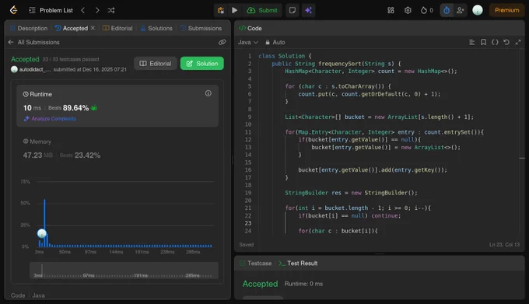Open the Java language dropdown
The height and width of the screenshot is (304, 529).
tap(247, 42)
